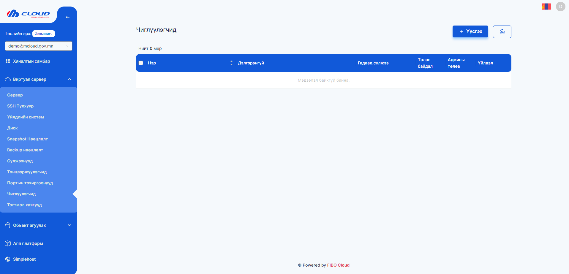Toggle the select-all checkbox in table header
The image size is (569, 274).
click(141, 63)
